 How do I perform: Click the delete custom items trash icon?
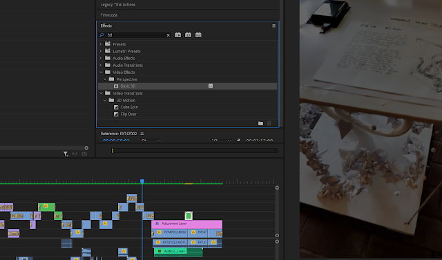(269, 123)
